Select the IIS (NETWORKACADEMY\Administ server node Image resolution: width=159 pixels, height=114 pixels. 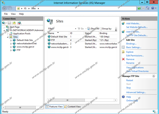tap(26, 30)
